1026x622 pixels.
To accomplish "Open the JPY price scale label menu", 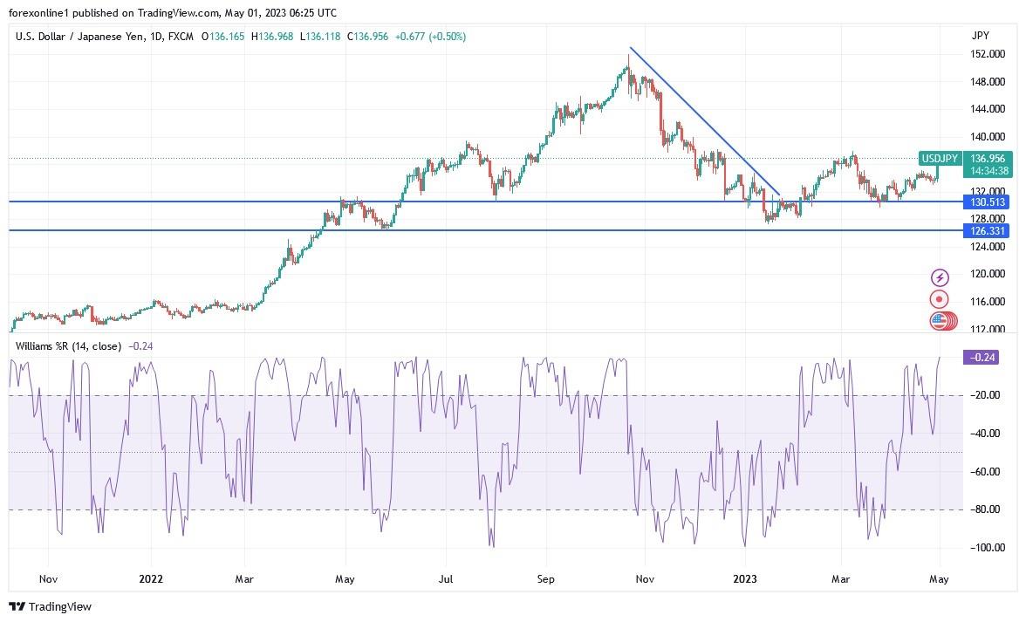I will pyautogui.click(x=981, y=36).
